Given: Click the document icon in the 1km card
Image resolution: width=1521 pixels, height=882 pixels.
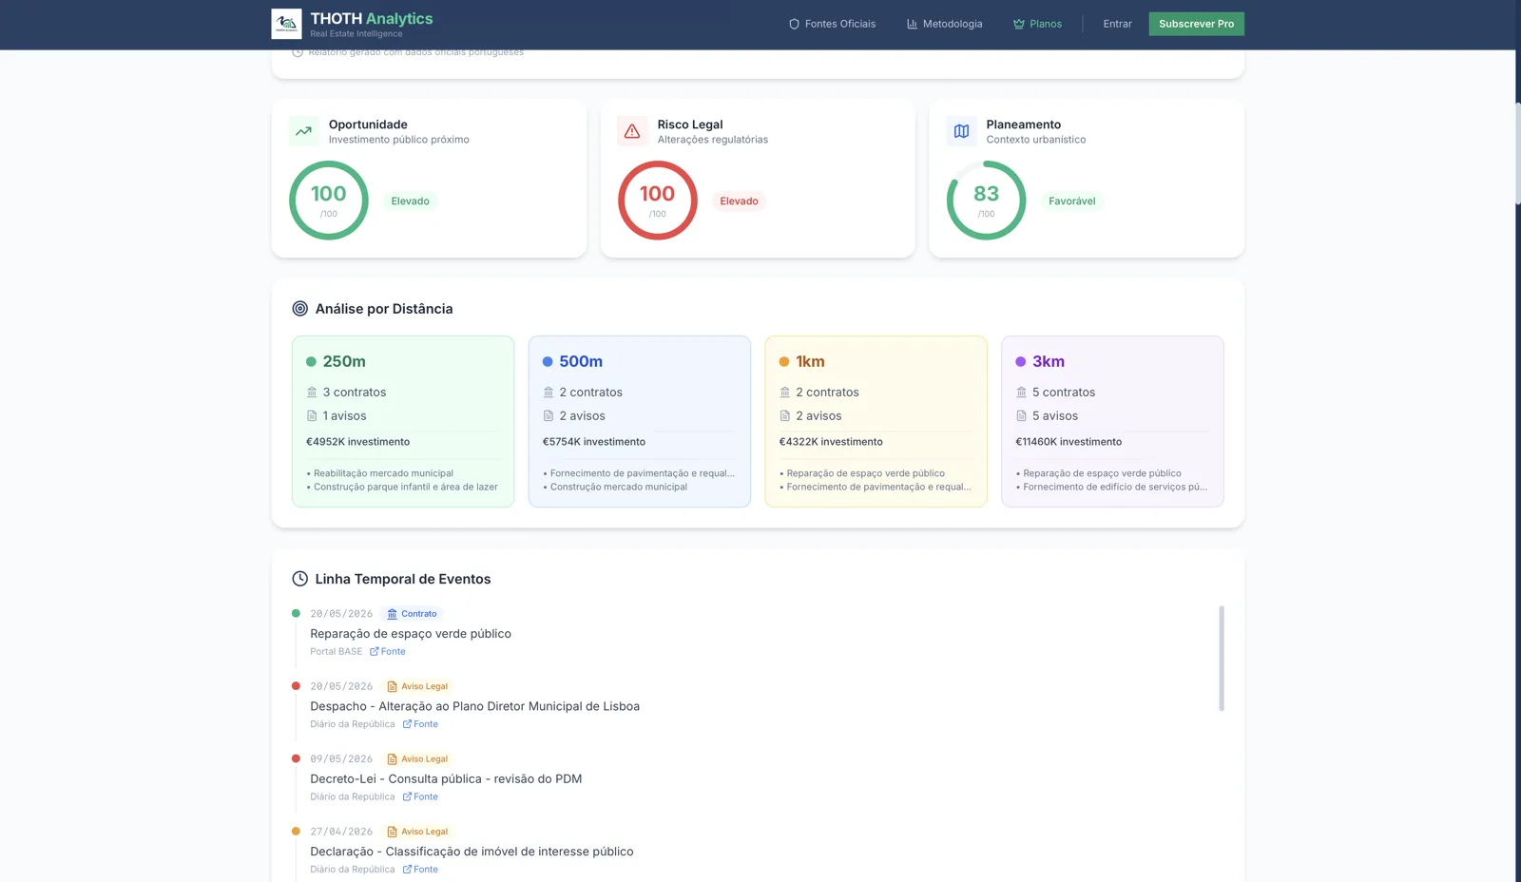Looking at the screenshot, I should coord(785,416).
